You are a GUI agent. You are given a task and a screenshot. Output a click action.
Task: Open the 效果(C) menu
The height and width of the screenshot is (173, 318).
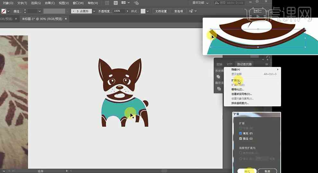click(x=50, y=3)
